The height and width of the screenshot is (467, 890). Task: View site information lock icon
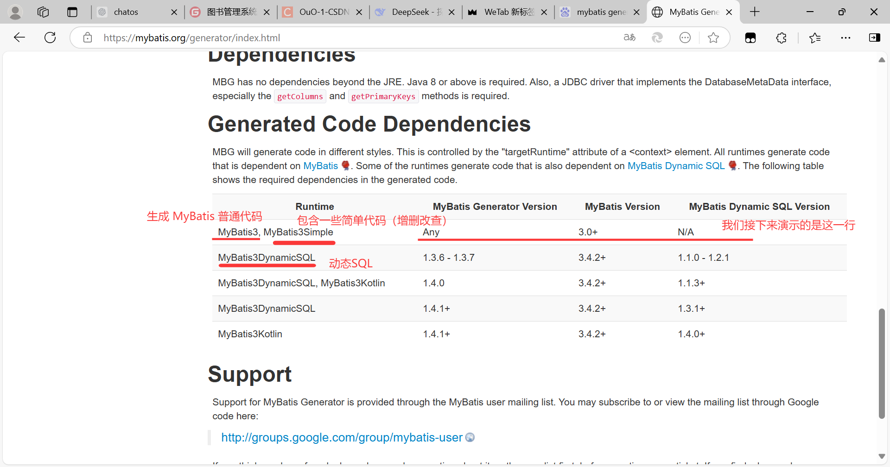point(88,38)
